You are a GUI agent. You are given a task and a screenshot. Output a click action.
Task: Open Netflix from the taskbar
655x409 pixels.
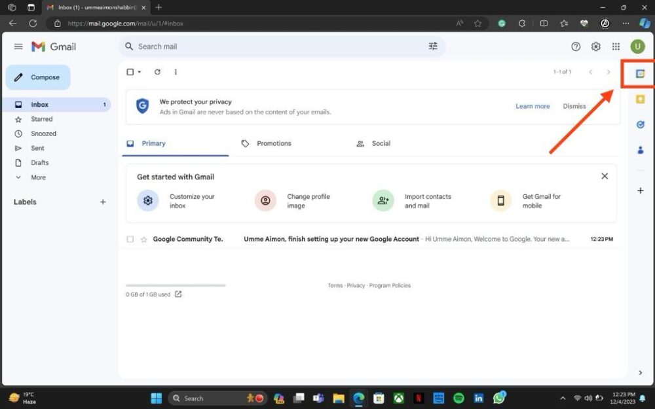pos(419,398)
